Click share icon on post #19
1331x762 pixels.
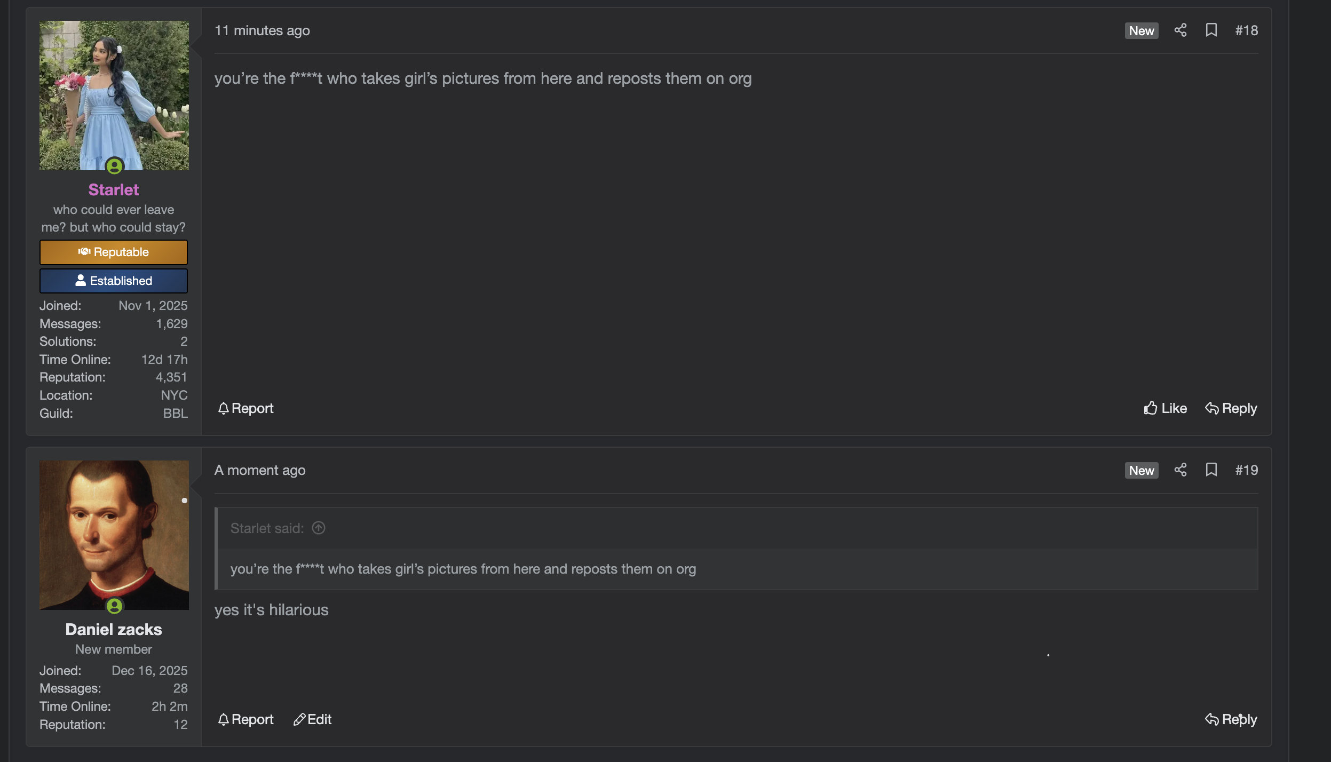[x=1180, y=470]
